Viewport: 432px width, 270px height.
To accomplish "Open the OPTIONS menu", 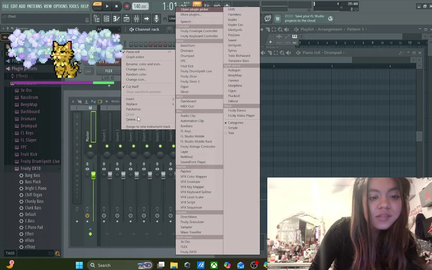I will click(60, 6).
